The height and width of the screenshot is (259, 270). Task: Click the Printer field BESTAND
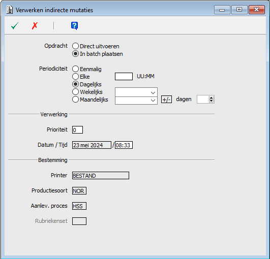coord(101,175)
